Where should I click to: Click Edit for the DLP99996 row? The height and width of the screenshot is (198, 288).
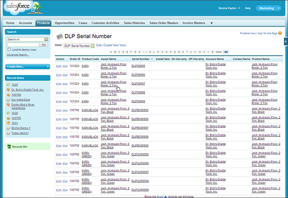tap(59, 75)
